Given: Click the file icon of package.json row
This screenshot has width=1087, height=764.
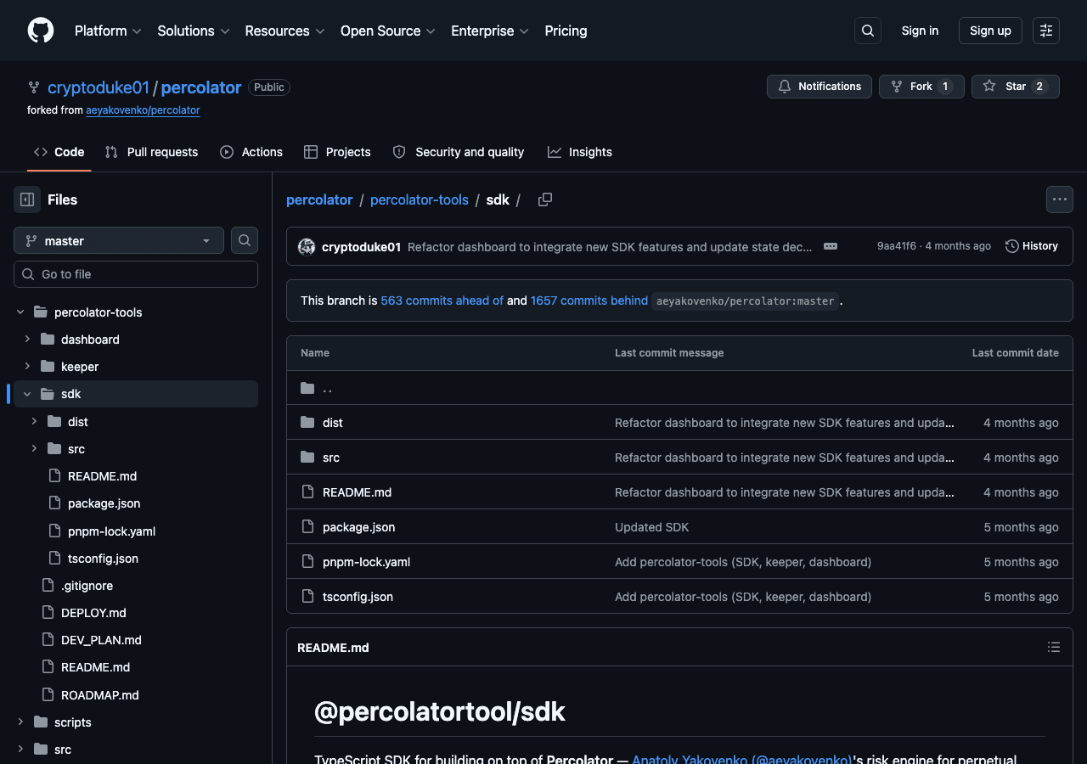Looking at the screenshot, I should pyautogui.click(x=307, y=527).
